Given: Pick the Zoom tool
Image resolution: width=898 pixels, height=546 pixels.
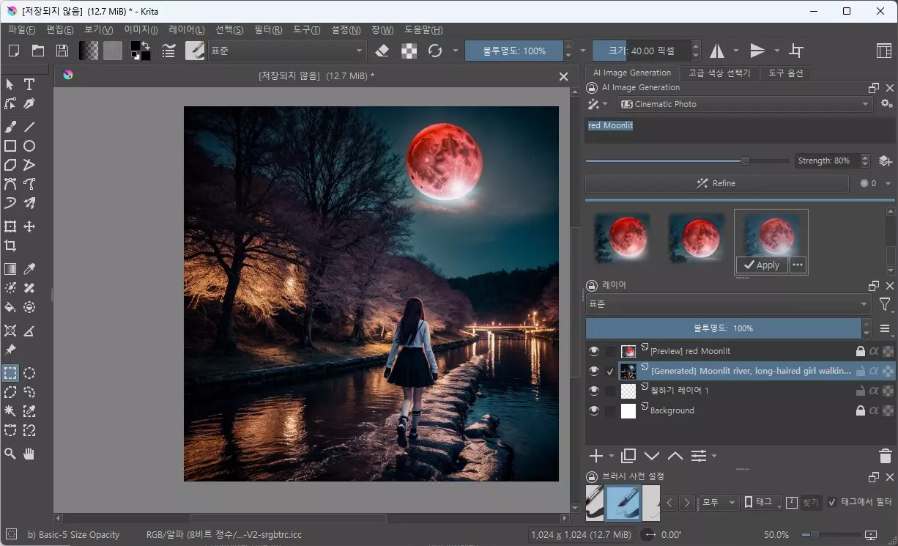Looking at the screenshot, I should pyautogui.click(x=10, y=454).
